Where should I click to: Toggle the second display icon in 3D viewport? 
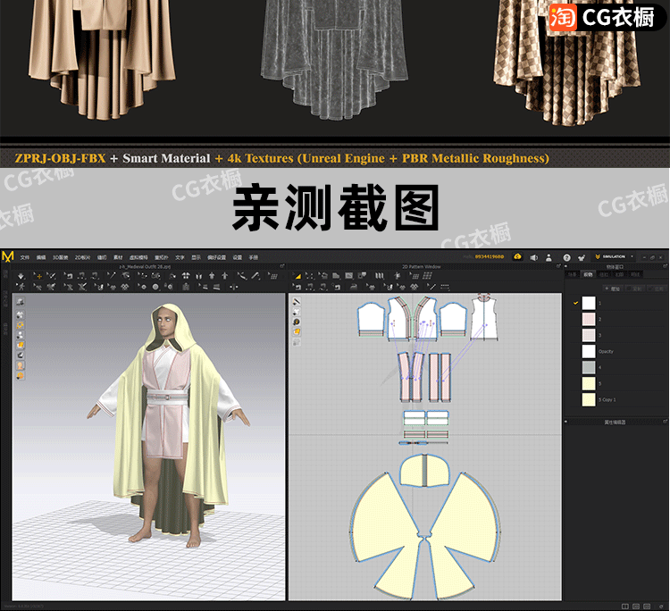20,315
